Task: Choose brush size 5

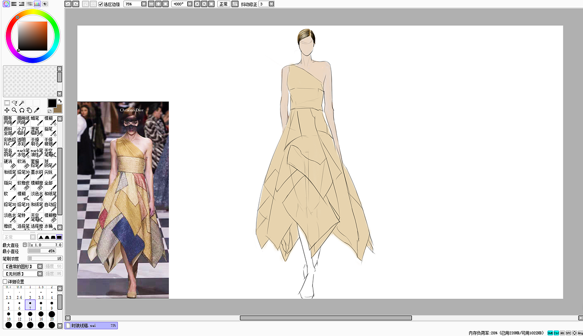Action: [9, 305]
